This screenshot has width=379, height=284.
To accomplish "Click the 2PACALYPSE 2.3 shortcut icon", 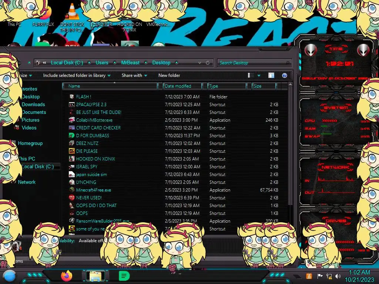I will [x=71, y=105].
